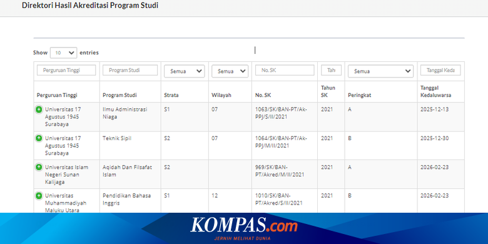This screenshot has width=488, height=244.
Task: Expand row for Universitas Islam Negeri Sunan Kalijaga
Action: (x=39, y=167)
